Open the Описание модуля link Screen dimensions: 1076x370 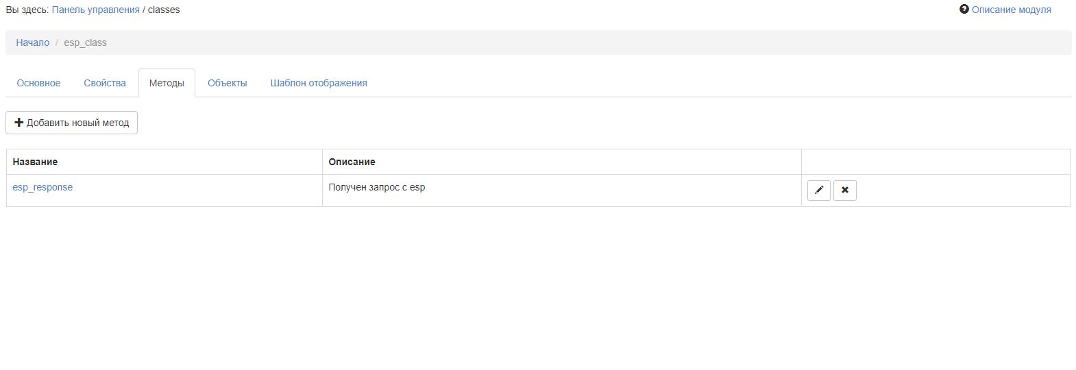(1011, 10)
